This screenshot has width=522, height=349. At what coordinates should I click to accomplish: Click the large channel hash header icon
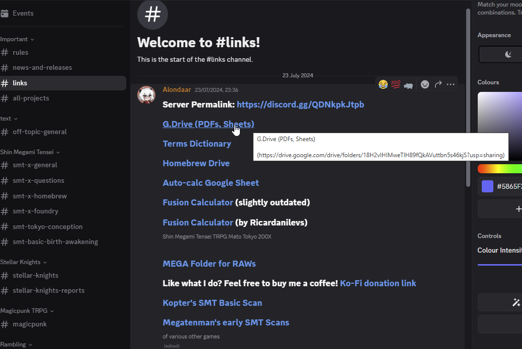click(x=152, y=15)
